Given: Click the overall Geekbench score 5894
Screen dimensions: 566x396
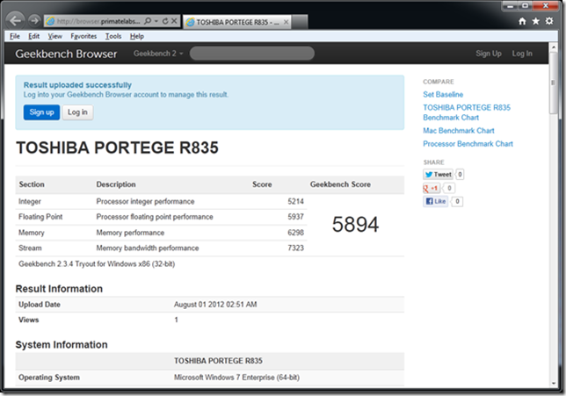Looking at the screenshot, I should (x=355, y=224).
